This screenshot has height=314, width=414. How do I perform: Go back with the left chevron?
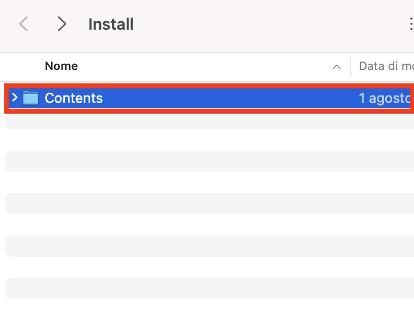23,24
